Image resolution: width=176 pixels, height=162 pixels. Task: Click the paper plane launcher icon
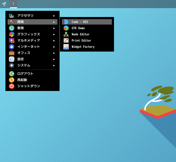tap(4, 4)
